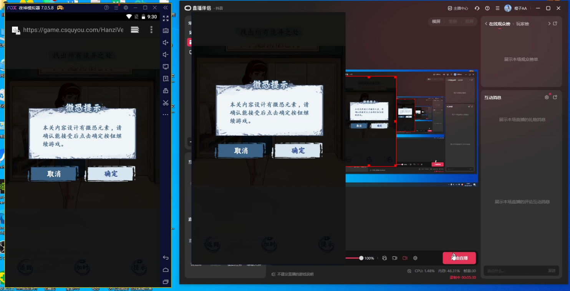Click the red camera icon near start button

(x=405, y=258)
